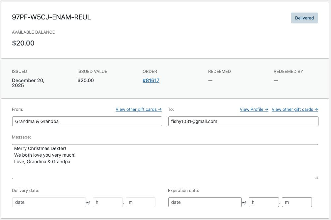Click the Message box resize handle

tap(316, 177)
